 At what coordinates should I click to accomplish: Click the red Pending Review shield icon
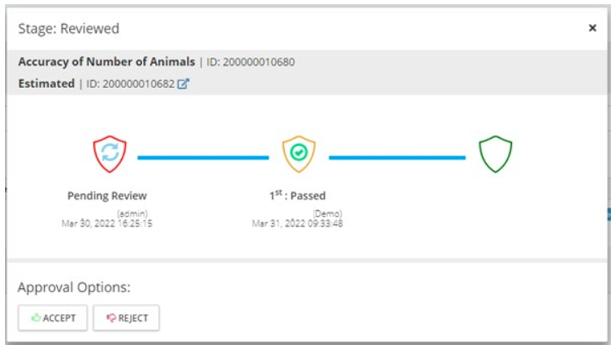(x=110, y=153)
